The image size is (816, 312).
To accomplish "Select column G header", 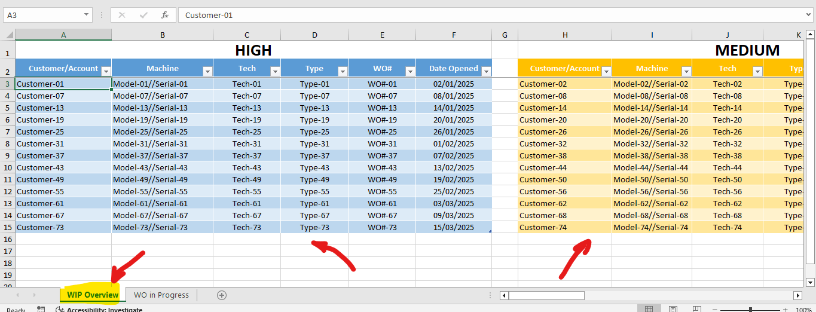I will click(505, 35).
